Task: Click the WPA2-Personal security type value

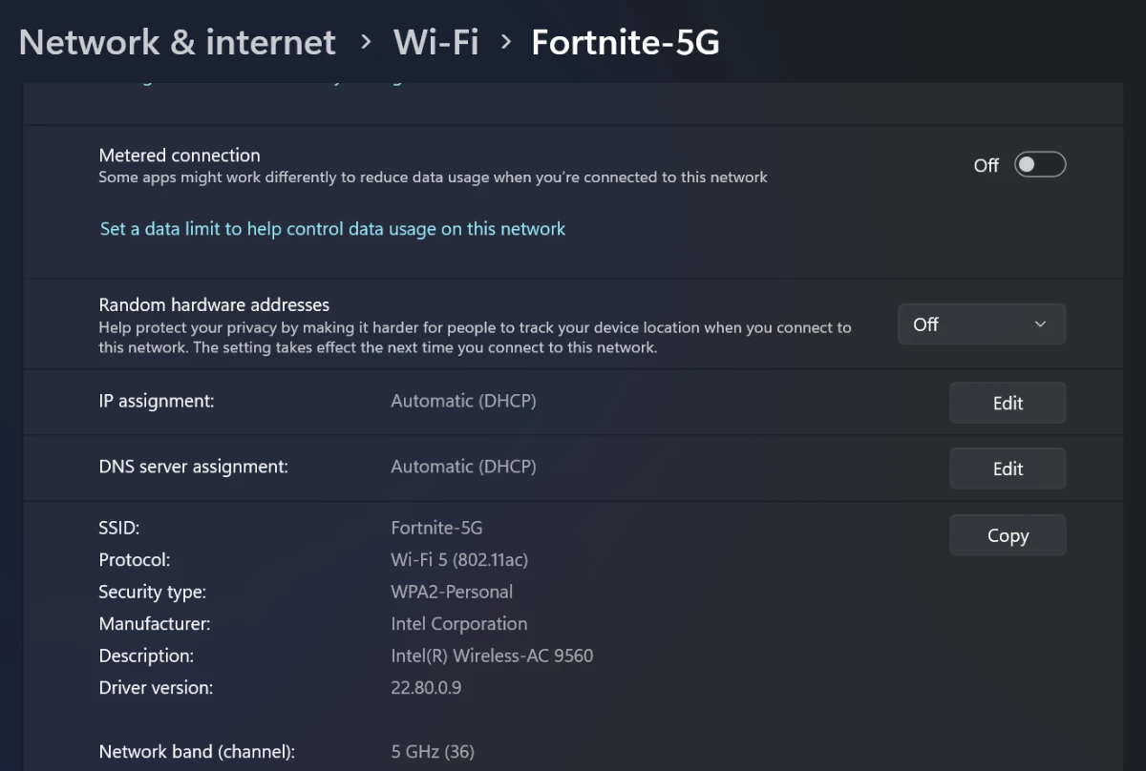Action: point(452,592)
